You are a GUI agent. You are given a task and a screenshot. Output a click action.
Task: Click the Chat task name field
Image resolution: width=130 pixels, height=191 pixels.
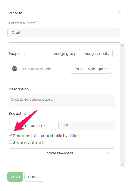pyautogui.click(x=64, y=33)
